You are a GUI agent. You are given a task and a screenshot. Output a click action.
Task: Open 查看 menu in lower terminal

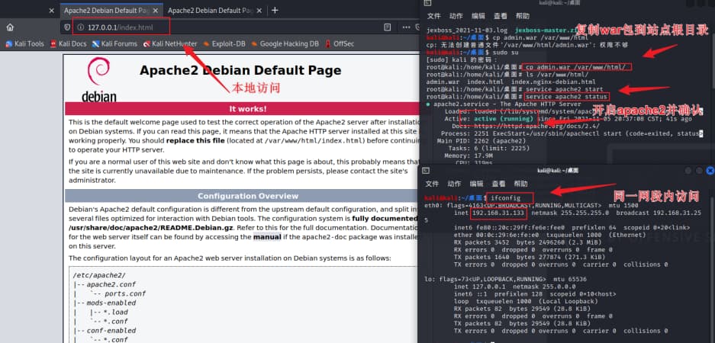(x=498, y=184)
